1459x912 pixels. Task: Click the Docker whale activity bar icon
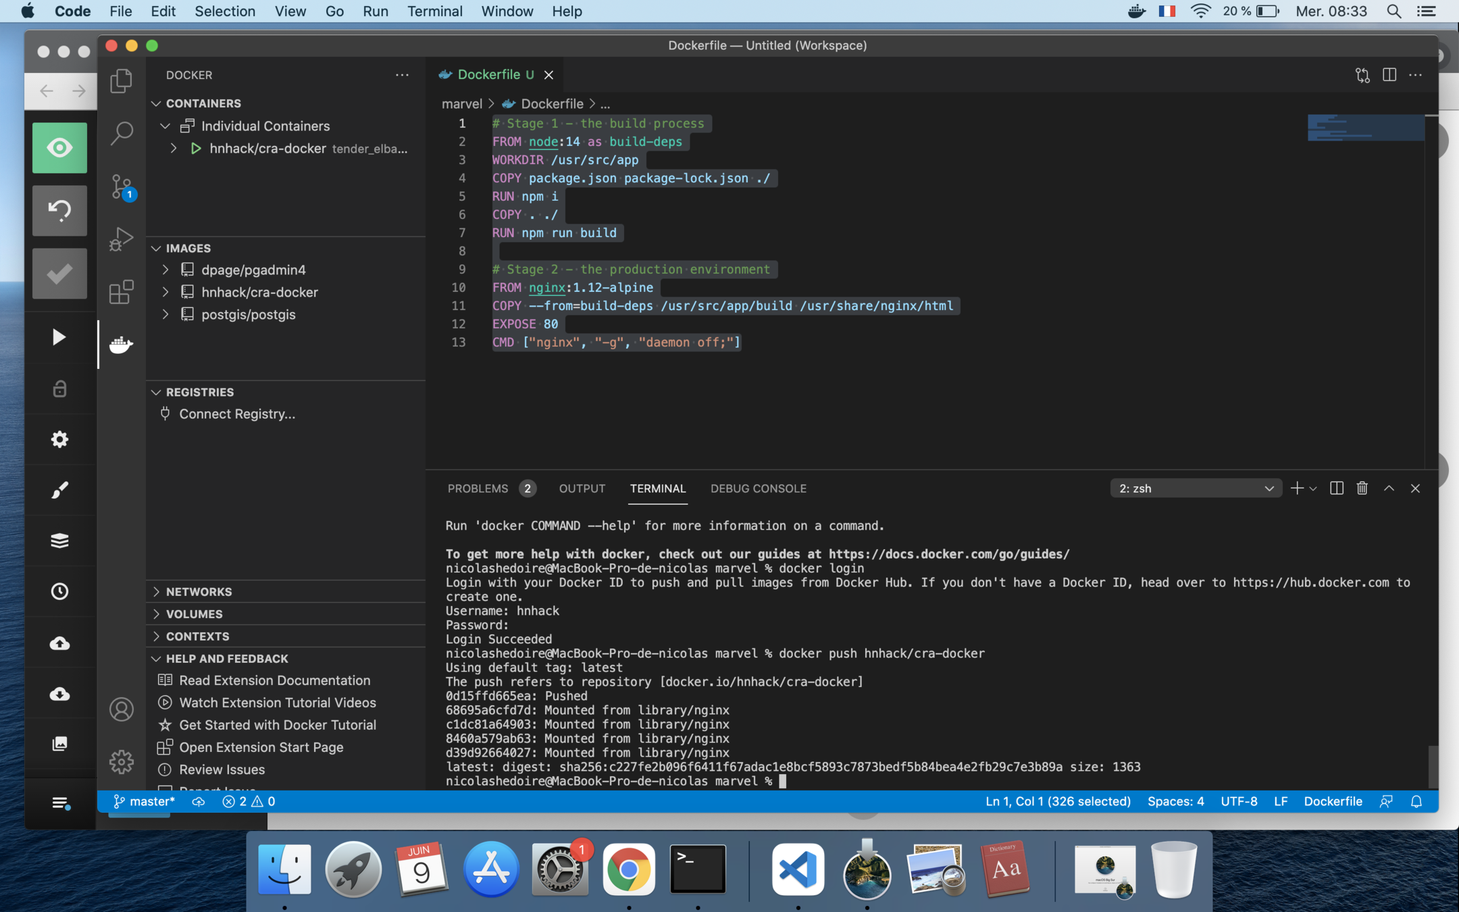[x=122, y=345]
